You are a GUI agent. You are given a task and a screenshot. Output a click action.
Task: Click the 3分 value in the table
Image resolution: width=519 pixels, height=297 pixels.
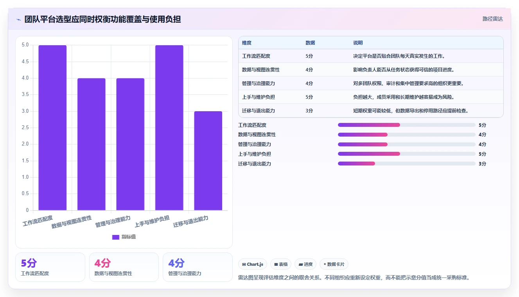point(309,111)
